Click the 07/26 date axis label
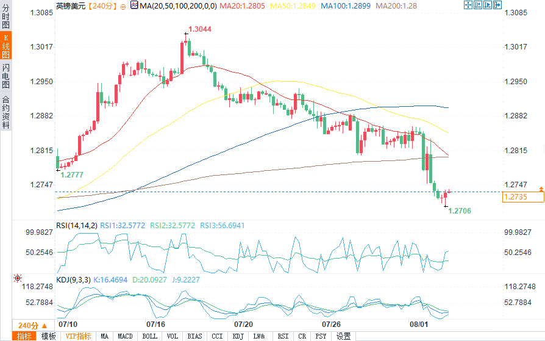Image resolution: width=545 pixels, height=341 pixels. pyautogui.click(x=331, y=325)
